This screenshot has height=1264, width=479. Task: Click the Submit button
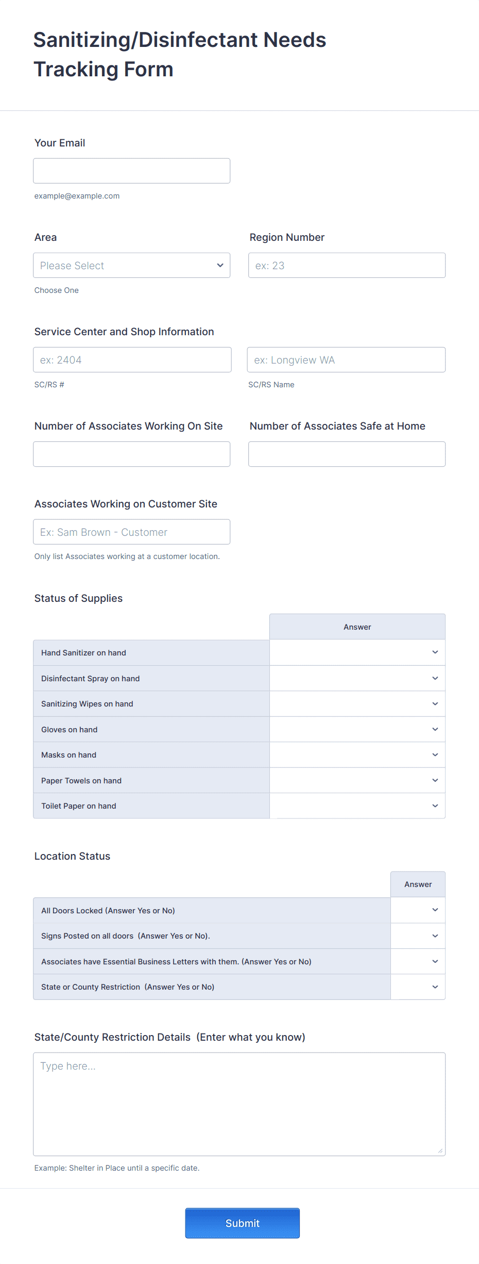tap(243, 1223)
